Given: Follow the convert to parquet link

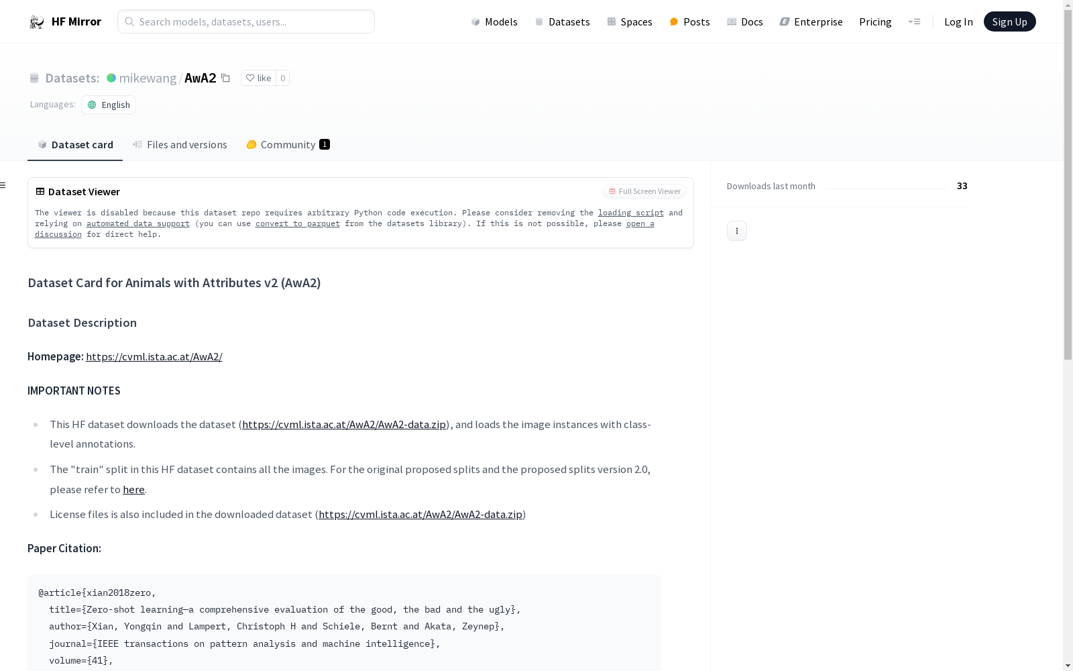Looking at the screenshot, I should coord(298,223).
